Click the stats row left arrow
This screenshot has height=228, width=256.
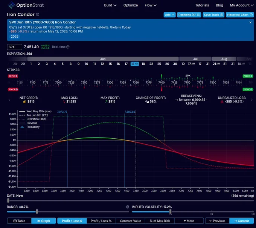[x=9, y=100]
